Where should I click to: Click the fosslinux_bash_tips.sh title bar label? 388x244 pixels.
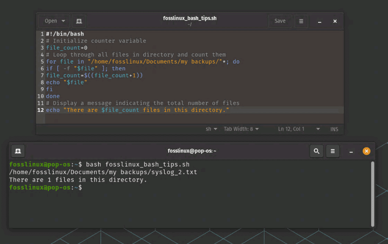point(189,18)
